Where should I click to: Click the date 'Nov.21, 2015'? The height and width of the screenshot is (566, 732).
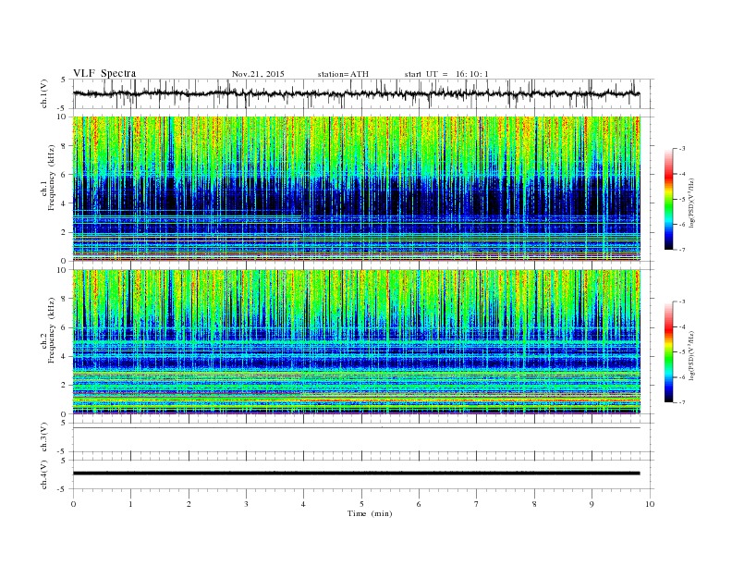(258, 74)
